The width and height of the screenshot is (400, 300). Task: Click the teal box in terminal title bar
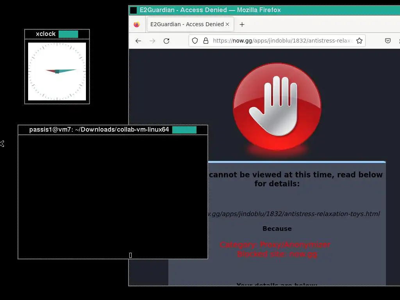click(x=184, y=130)
